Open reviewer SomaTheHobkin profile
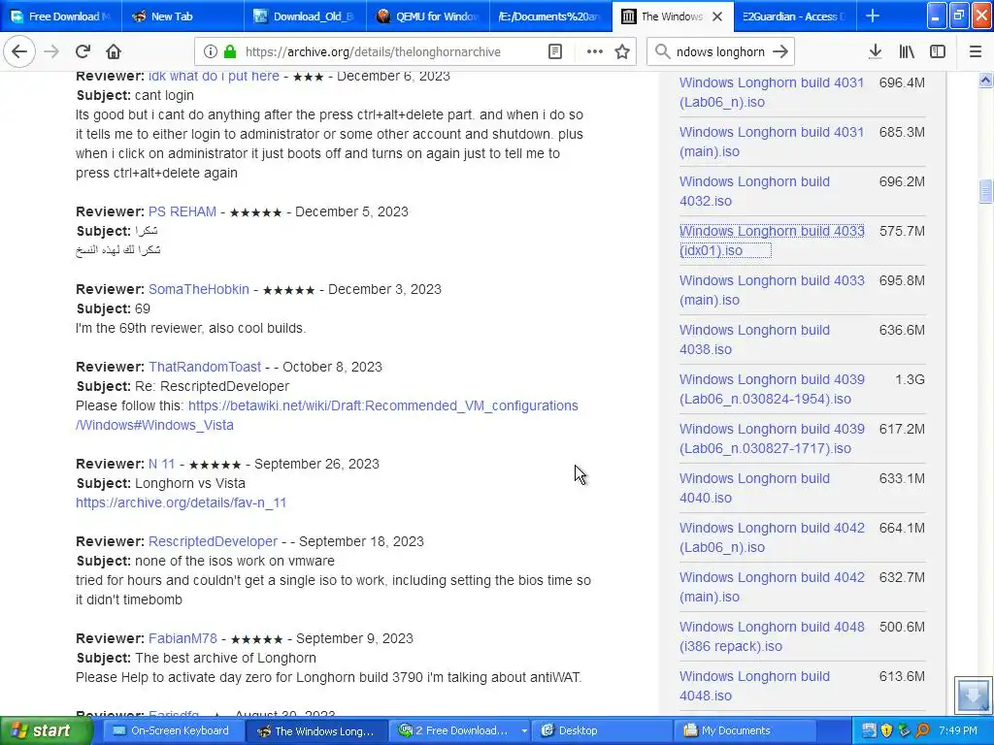Image resolution: width=994 pixels, height=745 pixels. [x=198, y=289]
